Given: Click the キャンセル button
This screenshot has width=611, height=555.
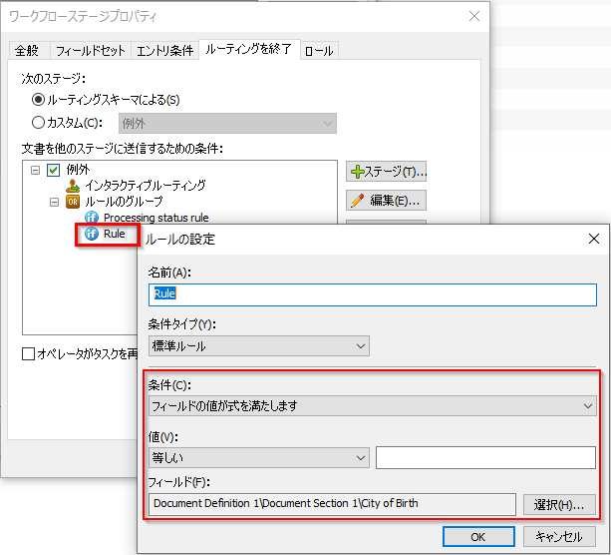Looking at the screenshot, I should (x=559, y=537).
